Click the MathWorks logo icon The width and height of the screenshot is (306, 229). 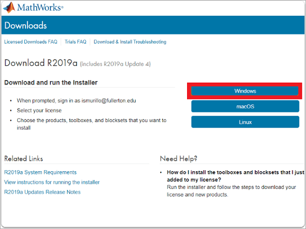9,8
